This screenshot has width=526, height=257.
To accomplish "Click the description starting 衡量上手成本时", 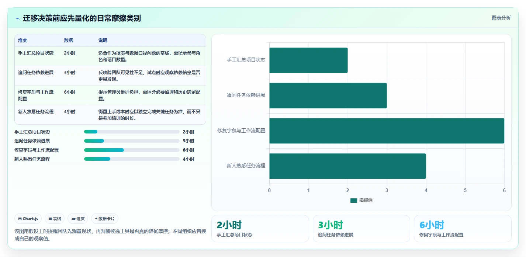I will (149, 115).
